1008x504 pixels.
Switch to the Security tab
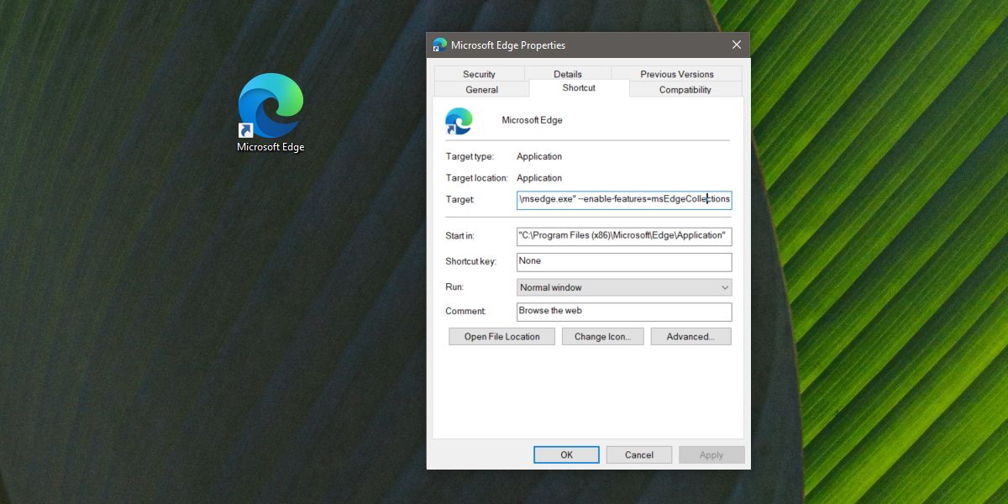[x=479, y=74]
